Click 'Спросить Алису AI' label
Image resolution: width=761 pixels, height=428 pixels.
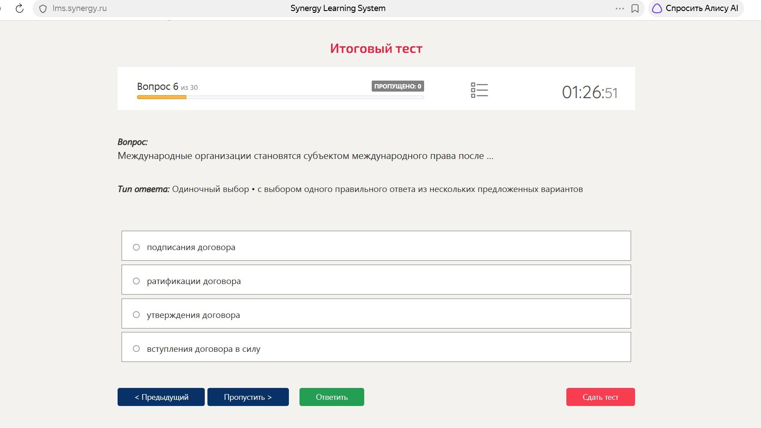coord(702,8)
